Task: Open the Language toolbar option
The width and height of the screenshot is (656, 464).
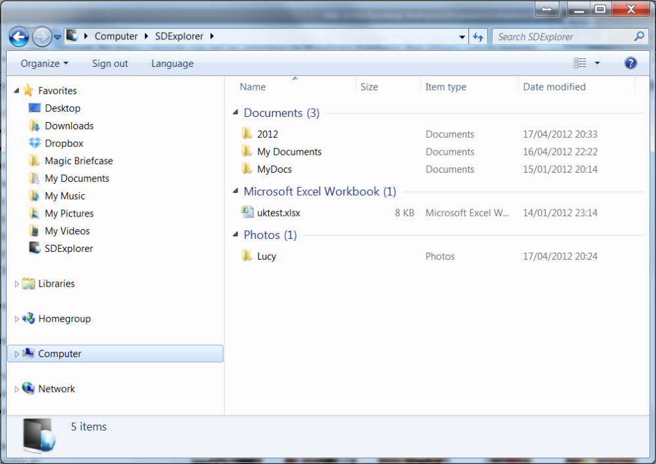Action: point(172,64)
